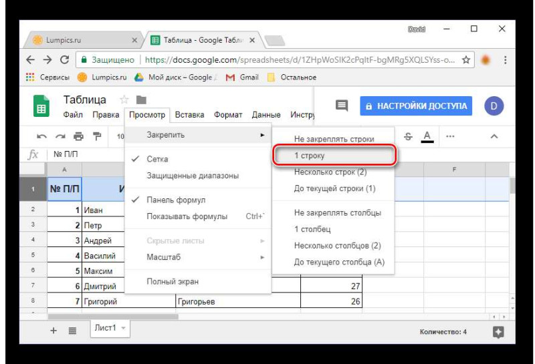Collapse menus with the up chevron

(x=494, y=137)
